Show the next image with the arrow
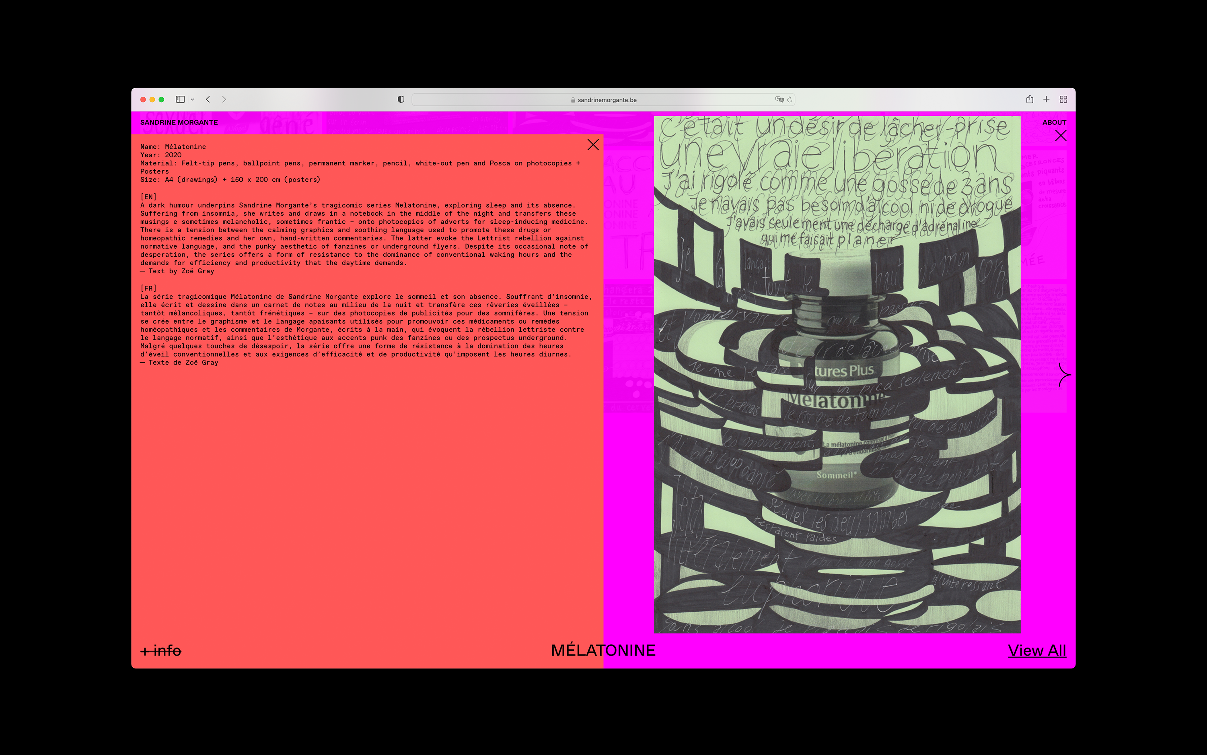The image size is (1207, 755). [x=1064, y=375]
